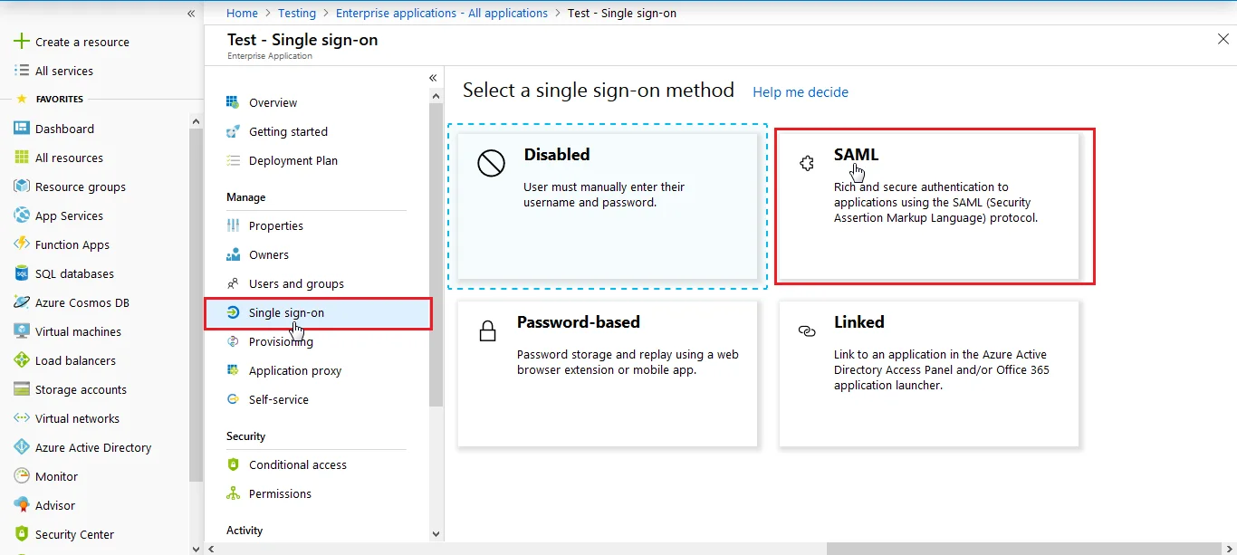
Task: Select Storage accounts from the sidebar
Action: (82, 388)
